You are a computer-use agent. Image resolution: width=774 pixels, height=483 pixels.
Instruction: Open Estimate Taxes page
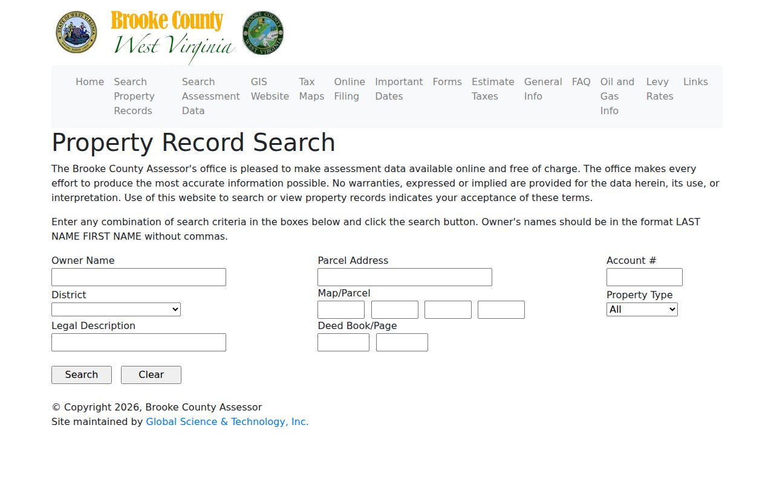[x=493, y=89]
